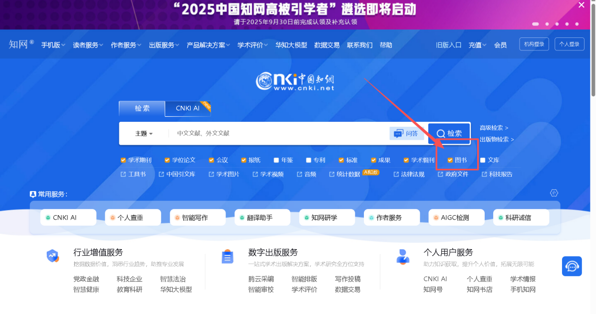The width and height of the screenshot is (596, 314).
Task: Expand the 主题 search field dropdown
Action: click(x=144, y=133)
